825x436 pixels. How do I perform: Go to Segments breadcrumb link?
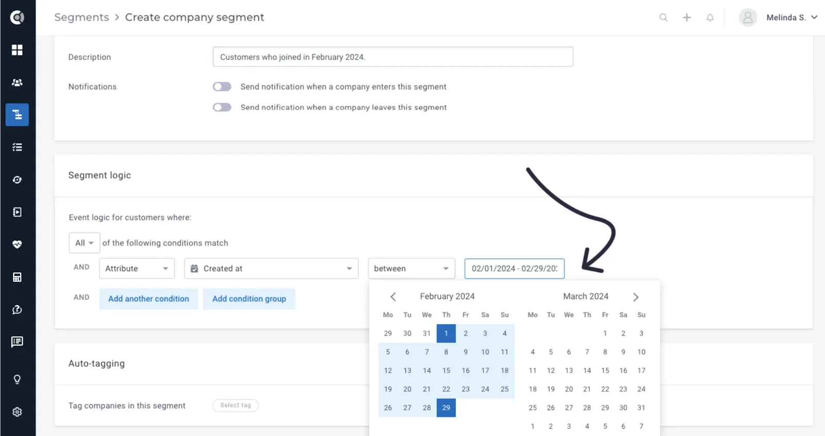click(x=82, y=18)
